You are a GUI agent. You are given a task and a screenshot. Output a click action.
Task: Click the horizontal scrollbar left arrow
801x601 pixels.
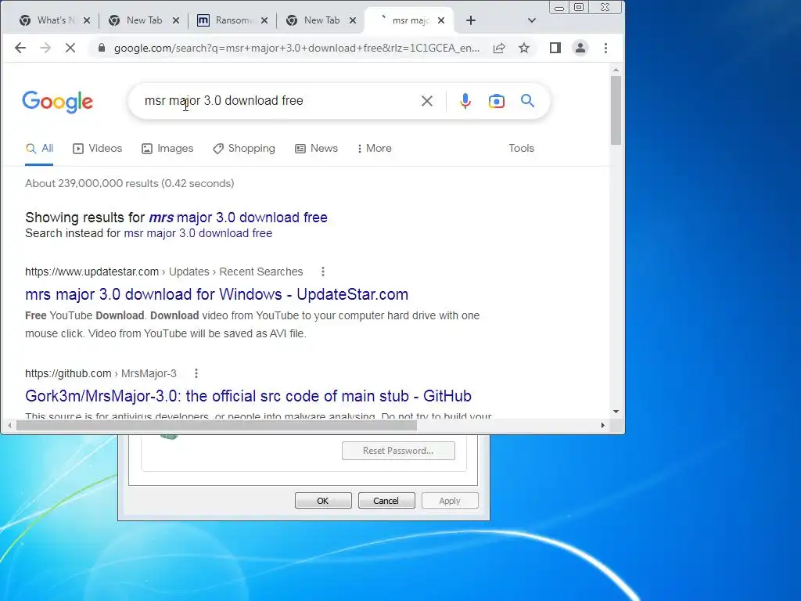[x=9, y=425]
